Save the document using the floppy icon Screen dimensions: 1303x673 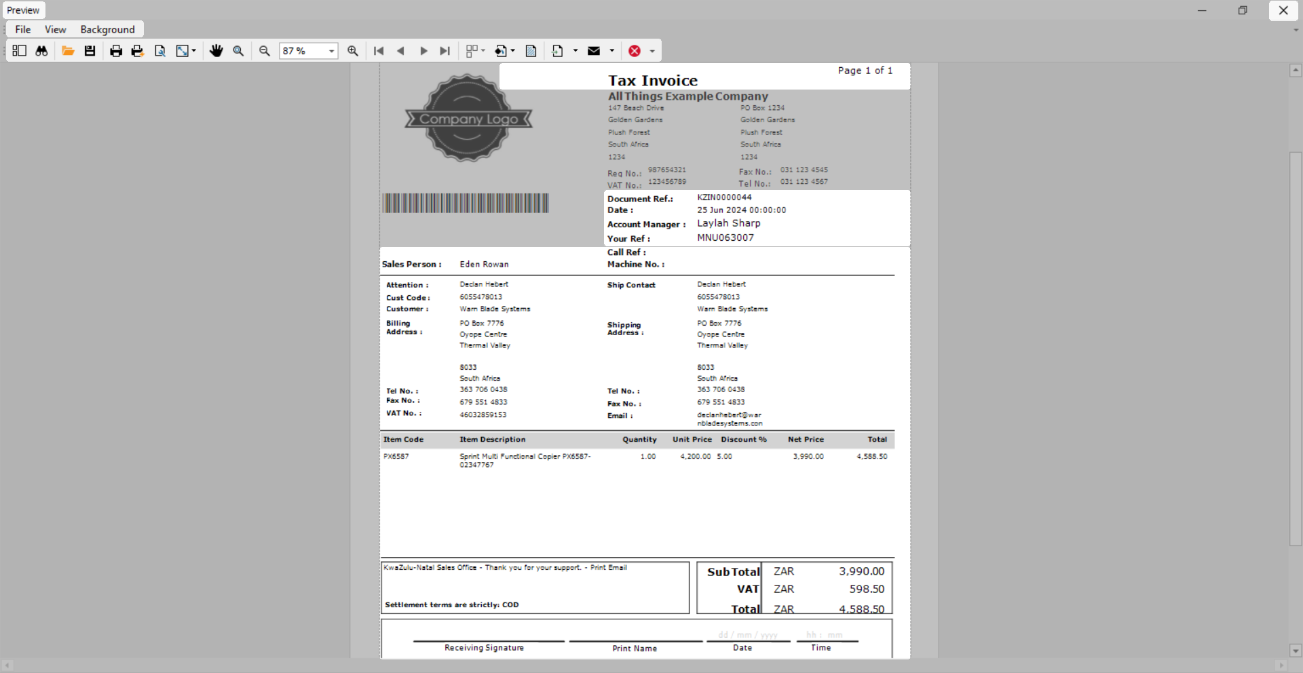[90, 51]
